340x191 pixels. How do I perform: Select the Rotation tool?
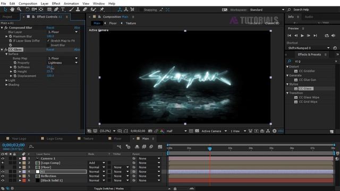[27, 10]
